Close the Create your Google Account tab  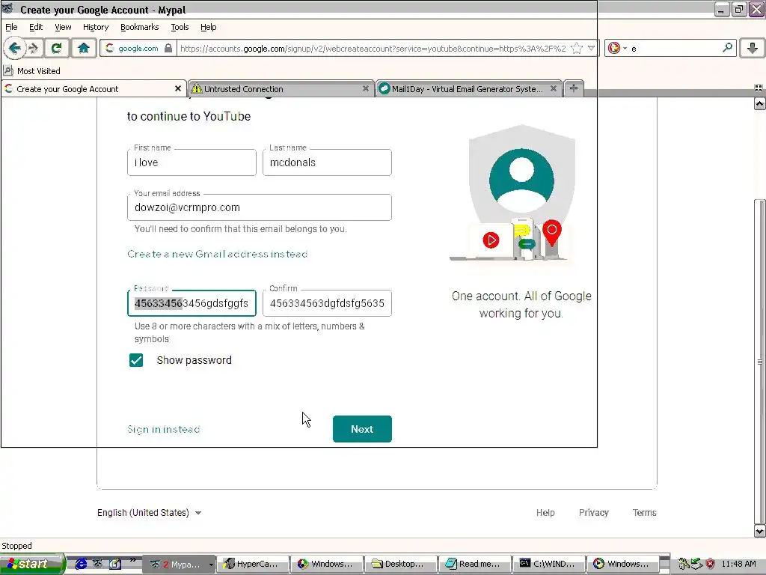[178, 88]
